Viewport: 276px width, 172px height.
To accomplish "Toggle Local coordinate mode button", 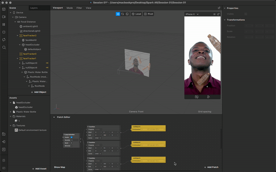I will click(136, 14).
